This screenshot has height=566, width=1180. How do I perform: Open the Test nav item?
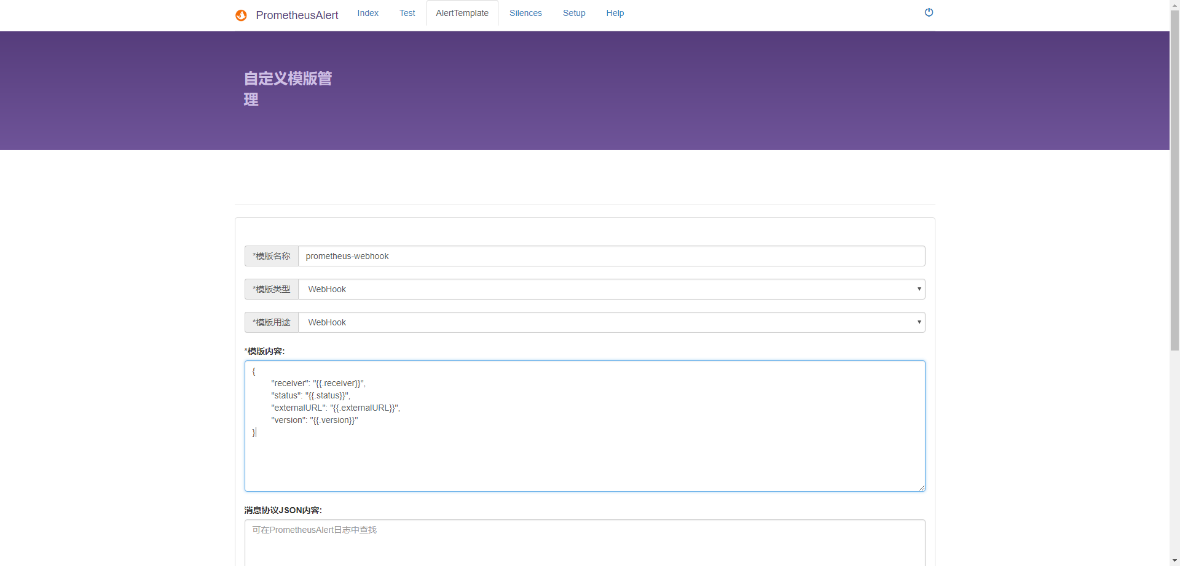pos(407,13)
